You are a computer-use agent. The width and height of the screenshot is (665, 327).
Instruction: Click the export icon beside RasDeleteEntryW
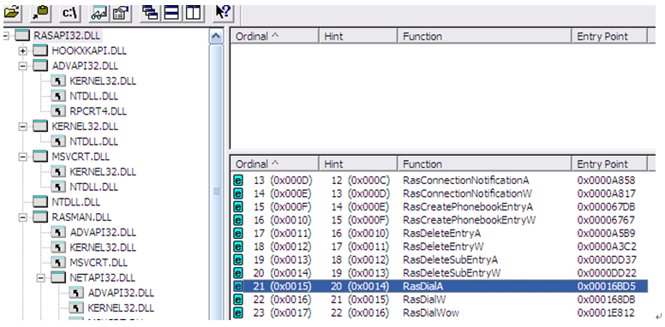point(238,247)
